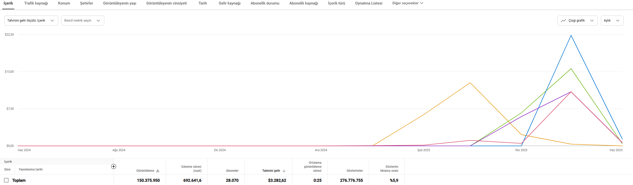Sort by the Tahmini gelir column header
This screenshot has width=633, height=185.
(271, 171)
